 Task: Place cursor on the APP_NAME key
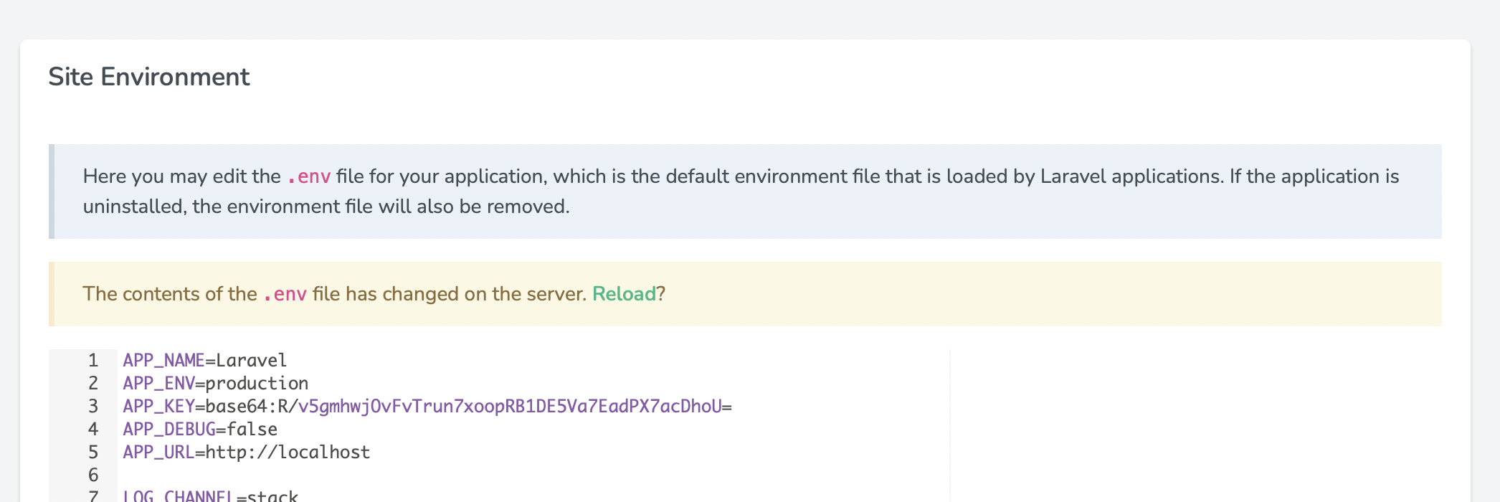coord(163,360)
